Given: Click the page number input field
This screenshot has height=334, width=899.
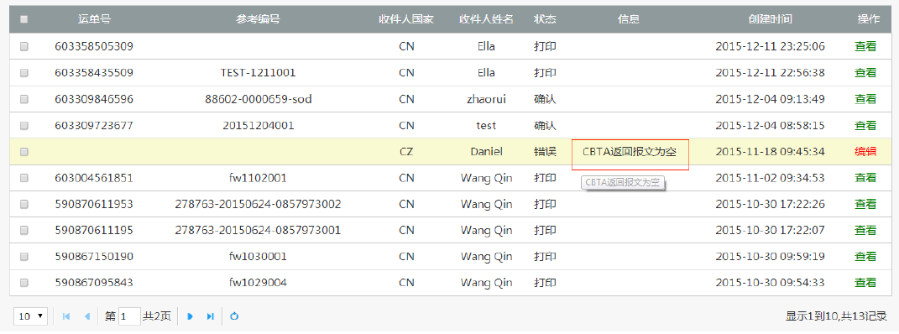Looking at the screenshot, I should point(129,316).
